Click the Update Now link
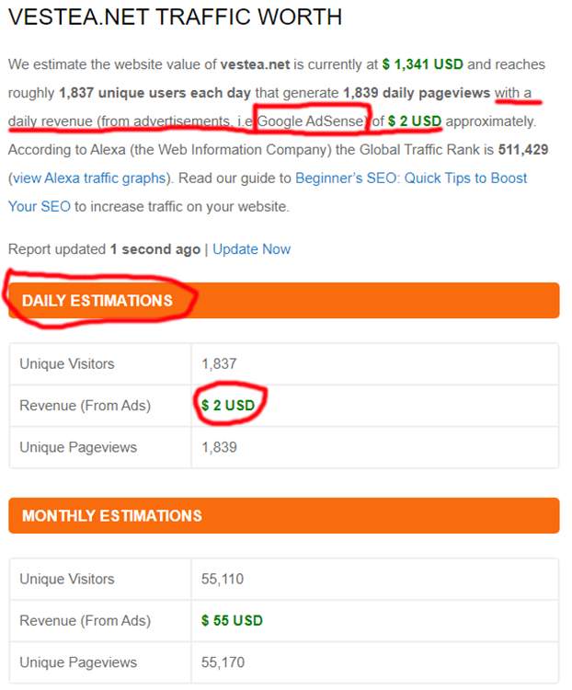The width and height of the screenshot is (572, 690). click(x=251, y=249)
